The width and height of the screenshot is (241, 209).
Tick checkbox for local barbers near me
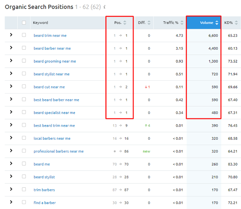coord(24,138)
